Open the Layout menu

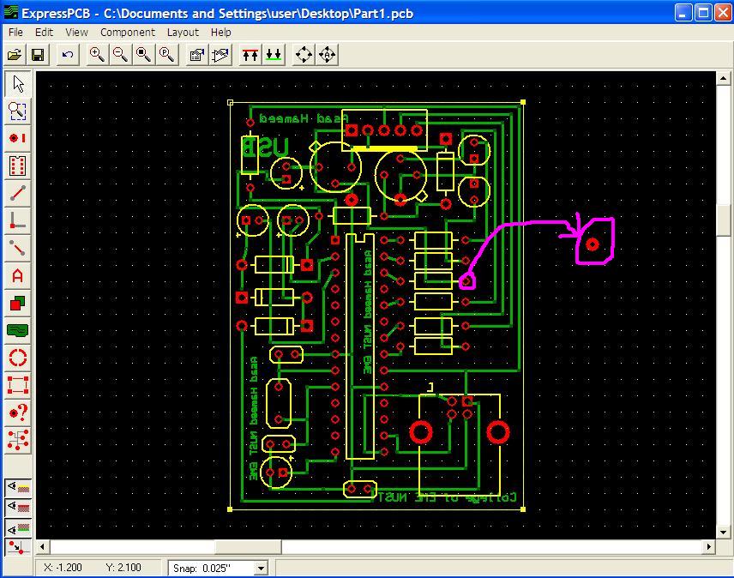pyautogui.click(x=183, y=33)
